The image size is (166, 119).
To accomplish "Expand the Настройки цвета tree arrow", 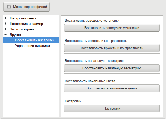I will click(x=6, y=18).
